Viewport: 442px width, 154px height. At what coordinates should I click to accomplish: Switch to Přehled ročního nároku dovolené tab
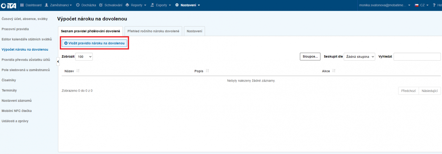click(x=153, y=31)
